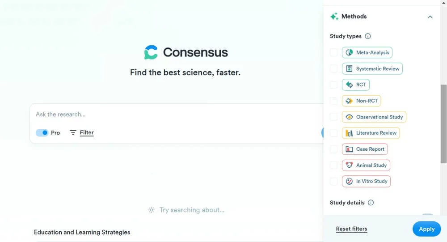This screenshot has width=447, height=242.
Task: Click the Animal Study icon
Action: pos(349,166)
